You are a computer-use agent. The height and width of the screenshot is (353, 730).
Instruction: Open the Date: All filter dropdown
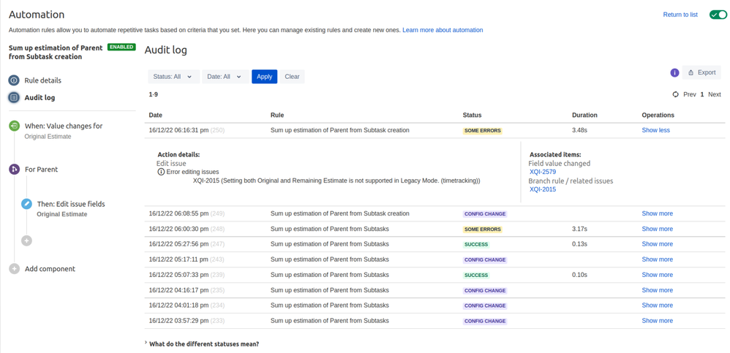pos(224,77)
